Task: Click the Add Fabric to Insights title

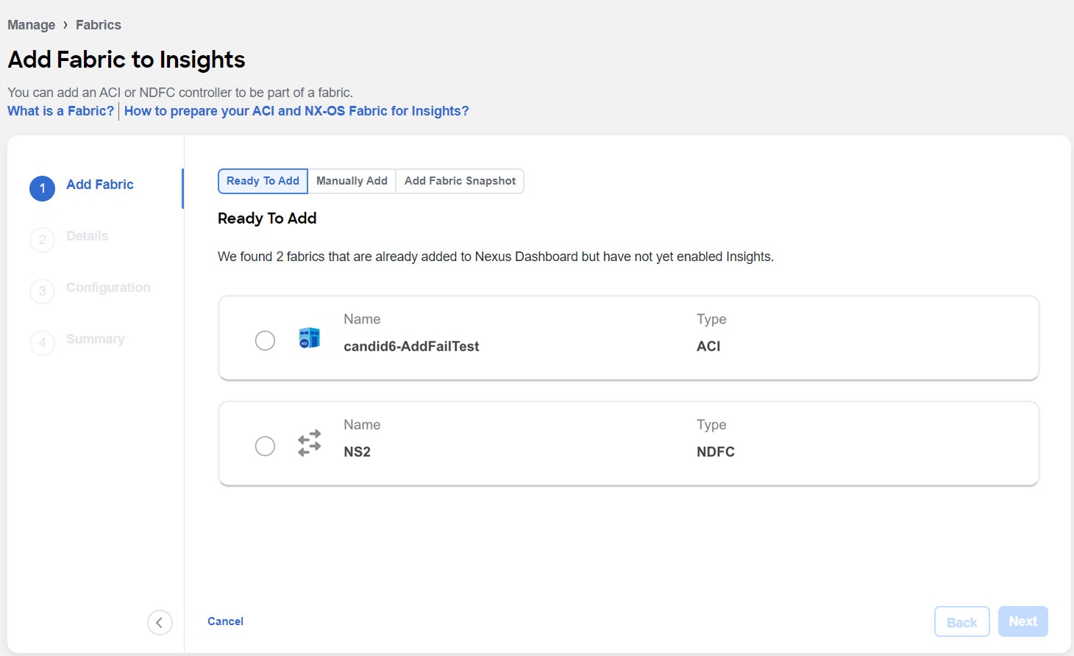Action: (127, 60)
